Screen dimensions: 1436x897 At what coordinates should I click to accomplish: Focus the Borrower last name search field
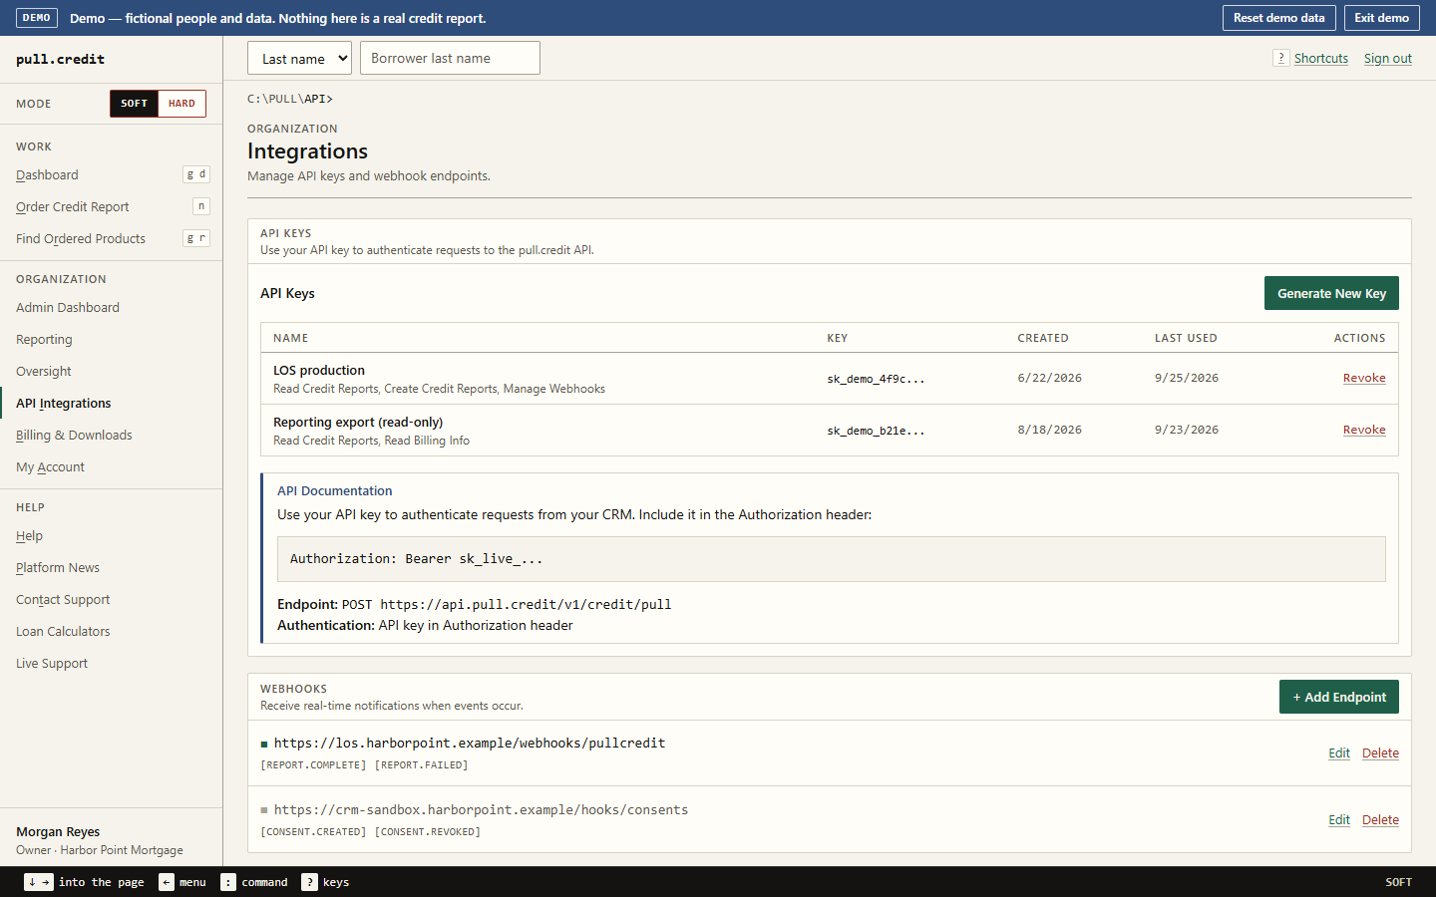450,58
